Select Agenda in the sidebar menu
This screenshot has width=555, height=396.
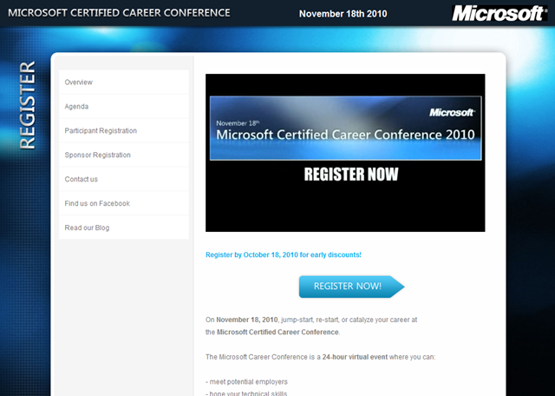coord(76,107)
